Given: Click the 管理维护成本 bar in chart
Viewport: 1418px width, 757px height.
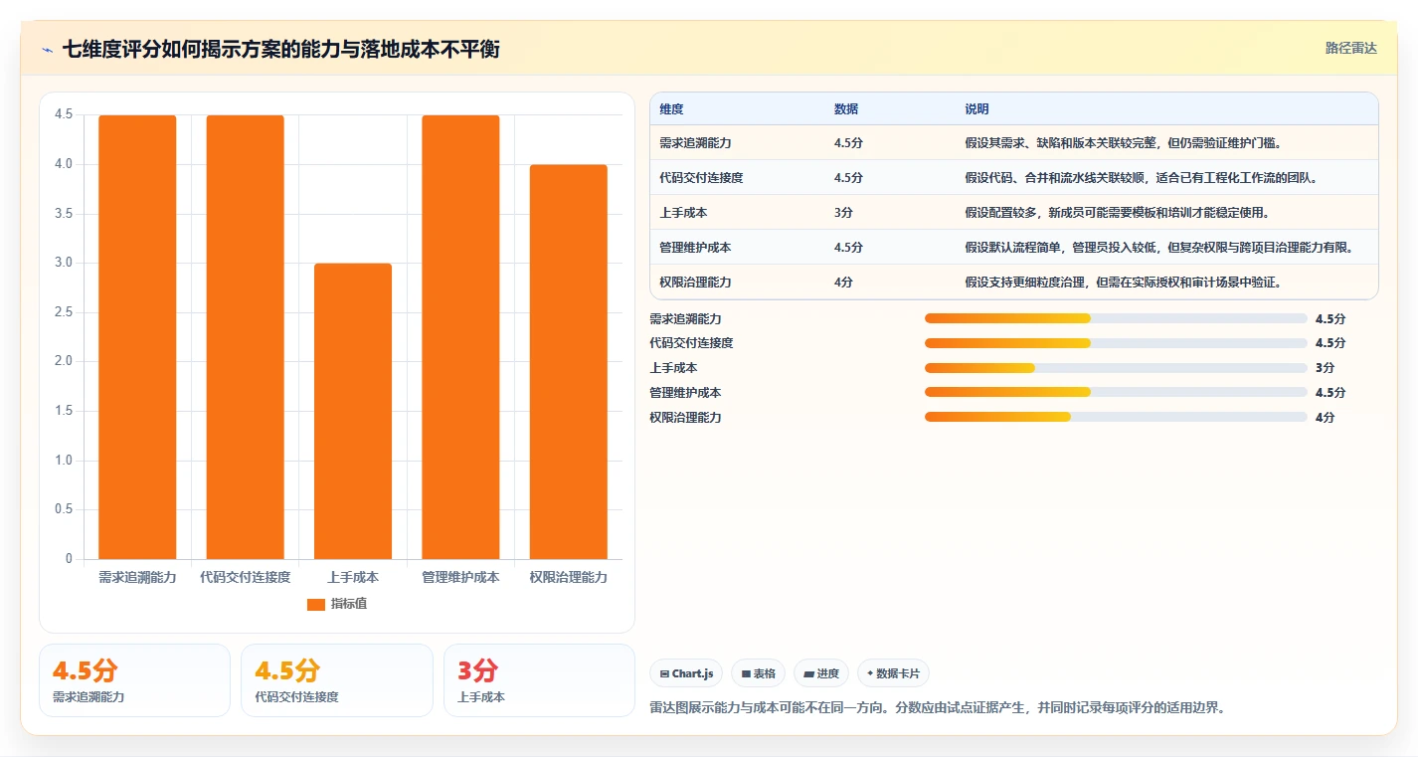Looking at the screenshot, I should click(x=460, y=337).
